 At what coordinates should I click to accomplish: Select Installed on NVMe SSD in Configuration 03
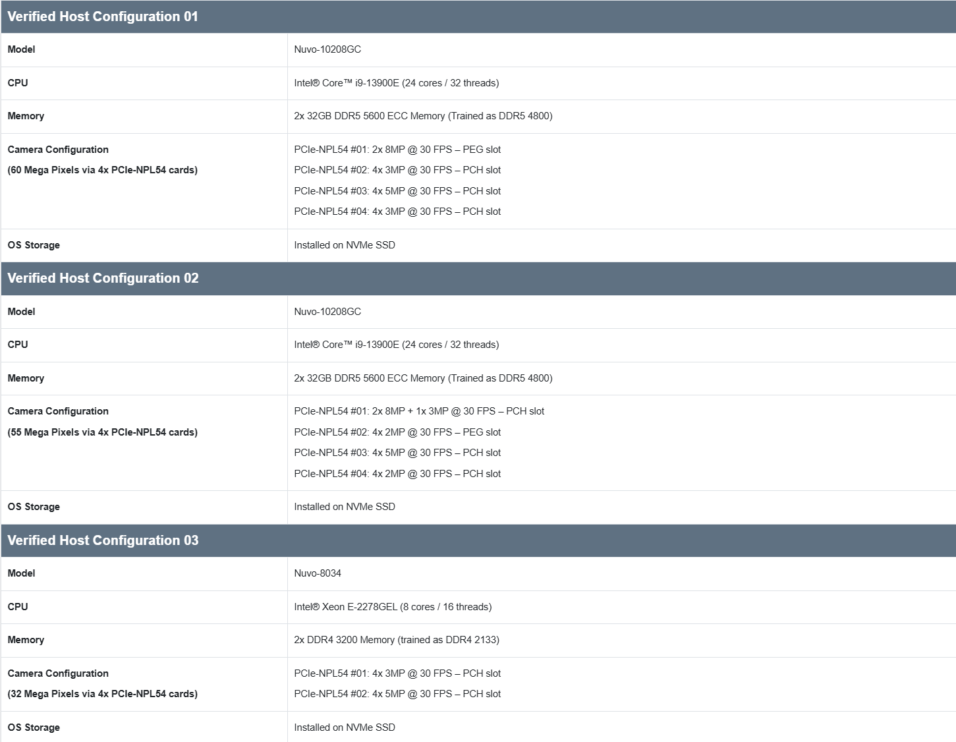click(345, 728)
